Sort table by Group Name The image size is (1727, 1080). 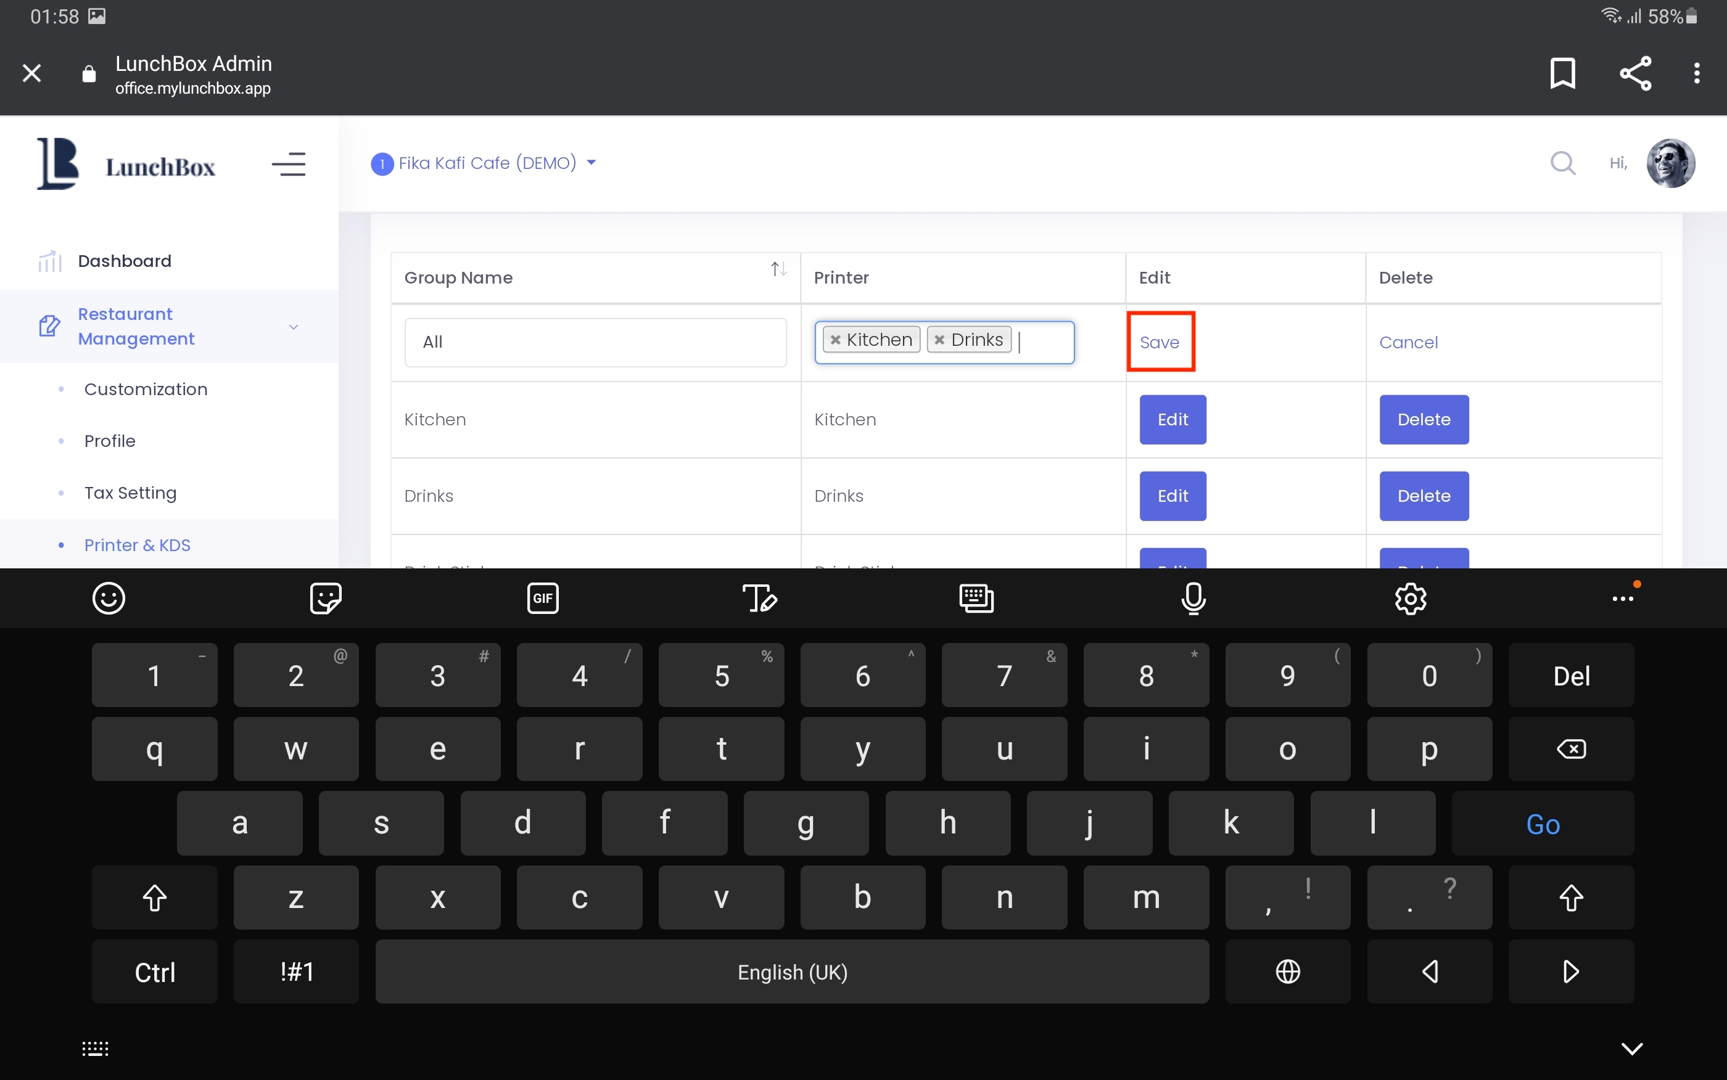coord(778,269)
